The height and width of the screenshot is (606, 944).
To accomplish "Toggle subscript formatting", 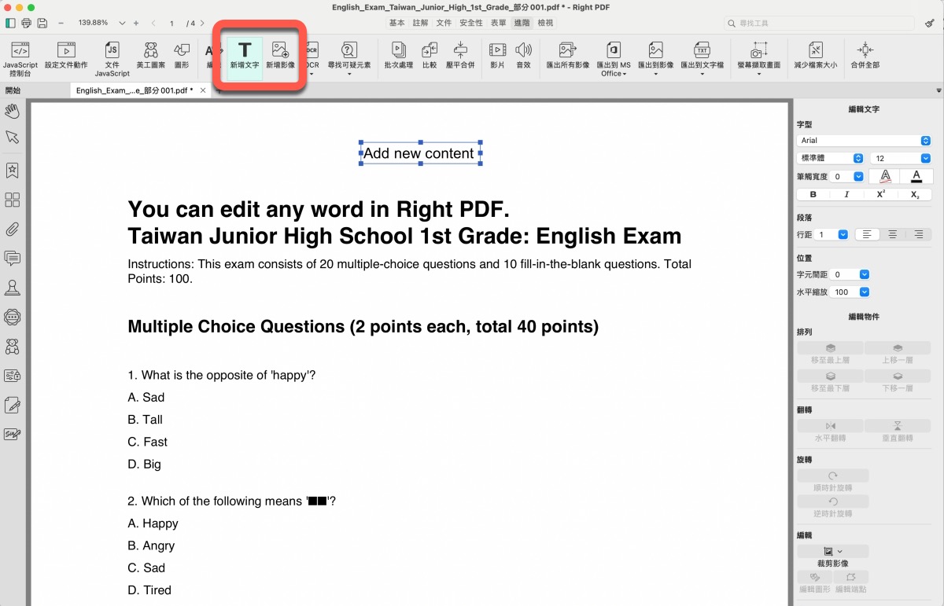I will click(915, 194).
